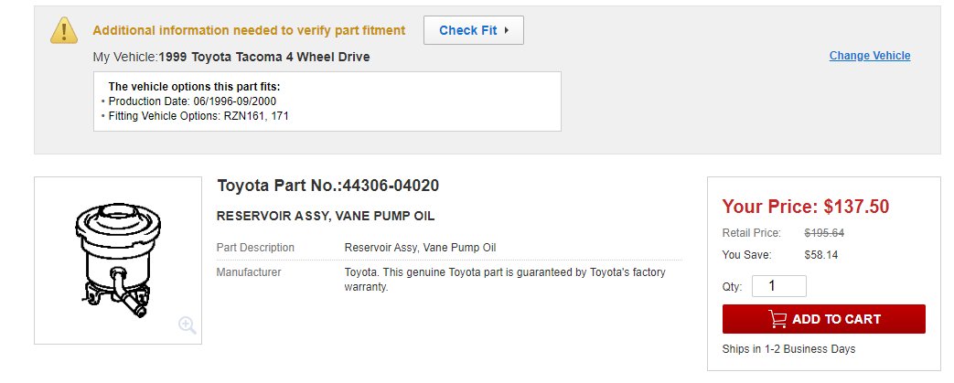Click the arrow inside Check Fit
Viewport: 954px width, 383px height.
coord(506,30)
